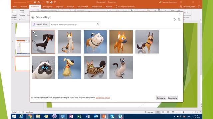213x119 pixels.
Task: Send positive feedback with the smiley face
Action: click(x=174, y=20)
